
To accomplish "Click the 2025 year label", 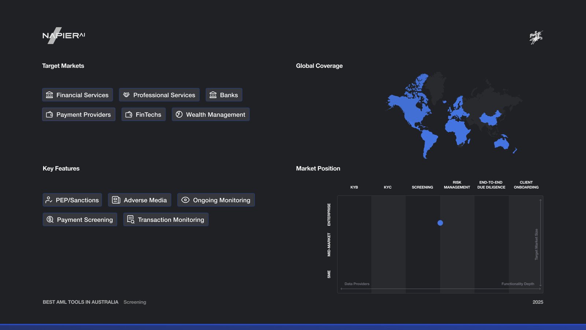I will [538, 302].
